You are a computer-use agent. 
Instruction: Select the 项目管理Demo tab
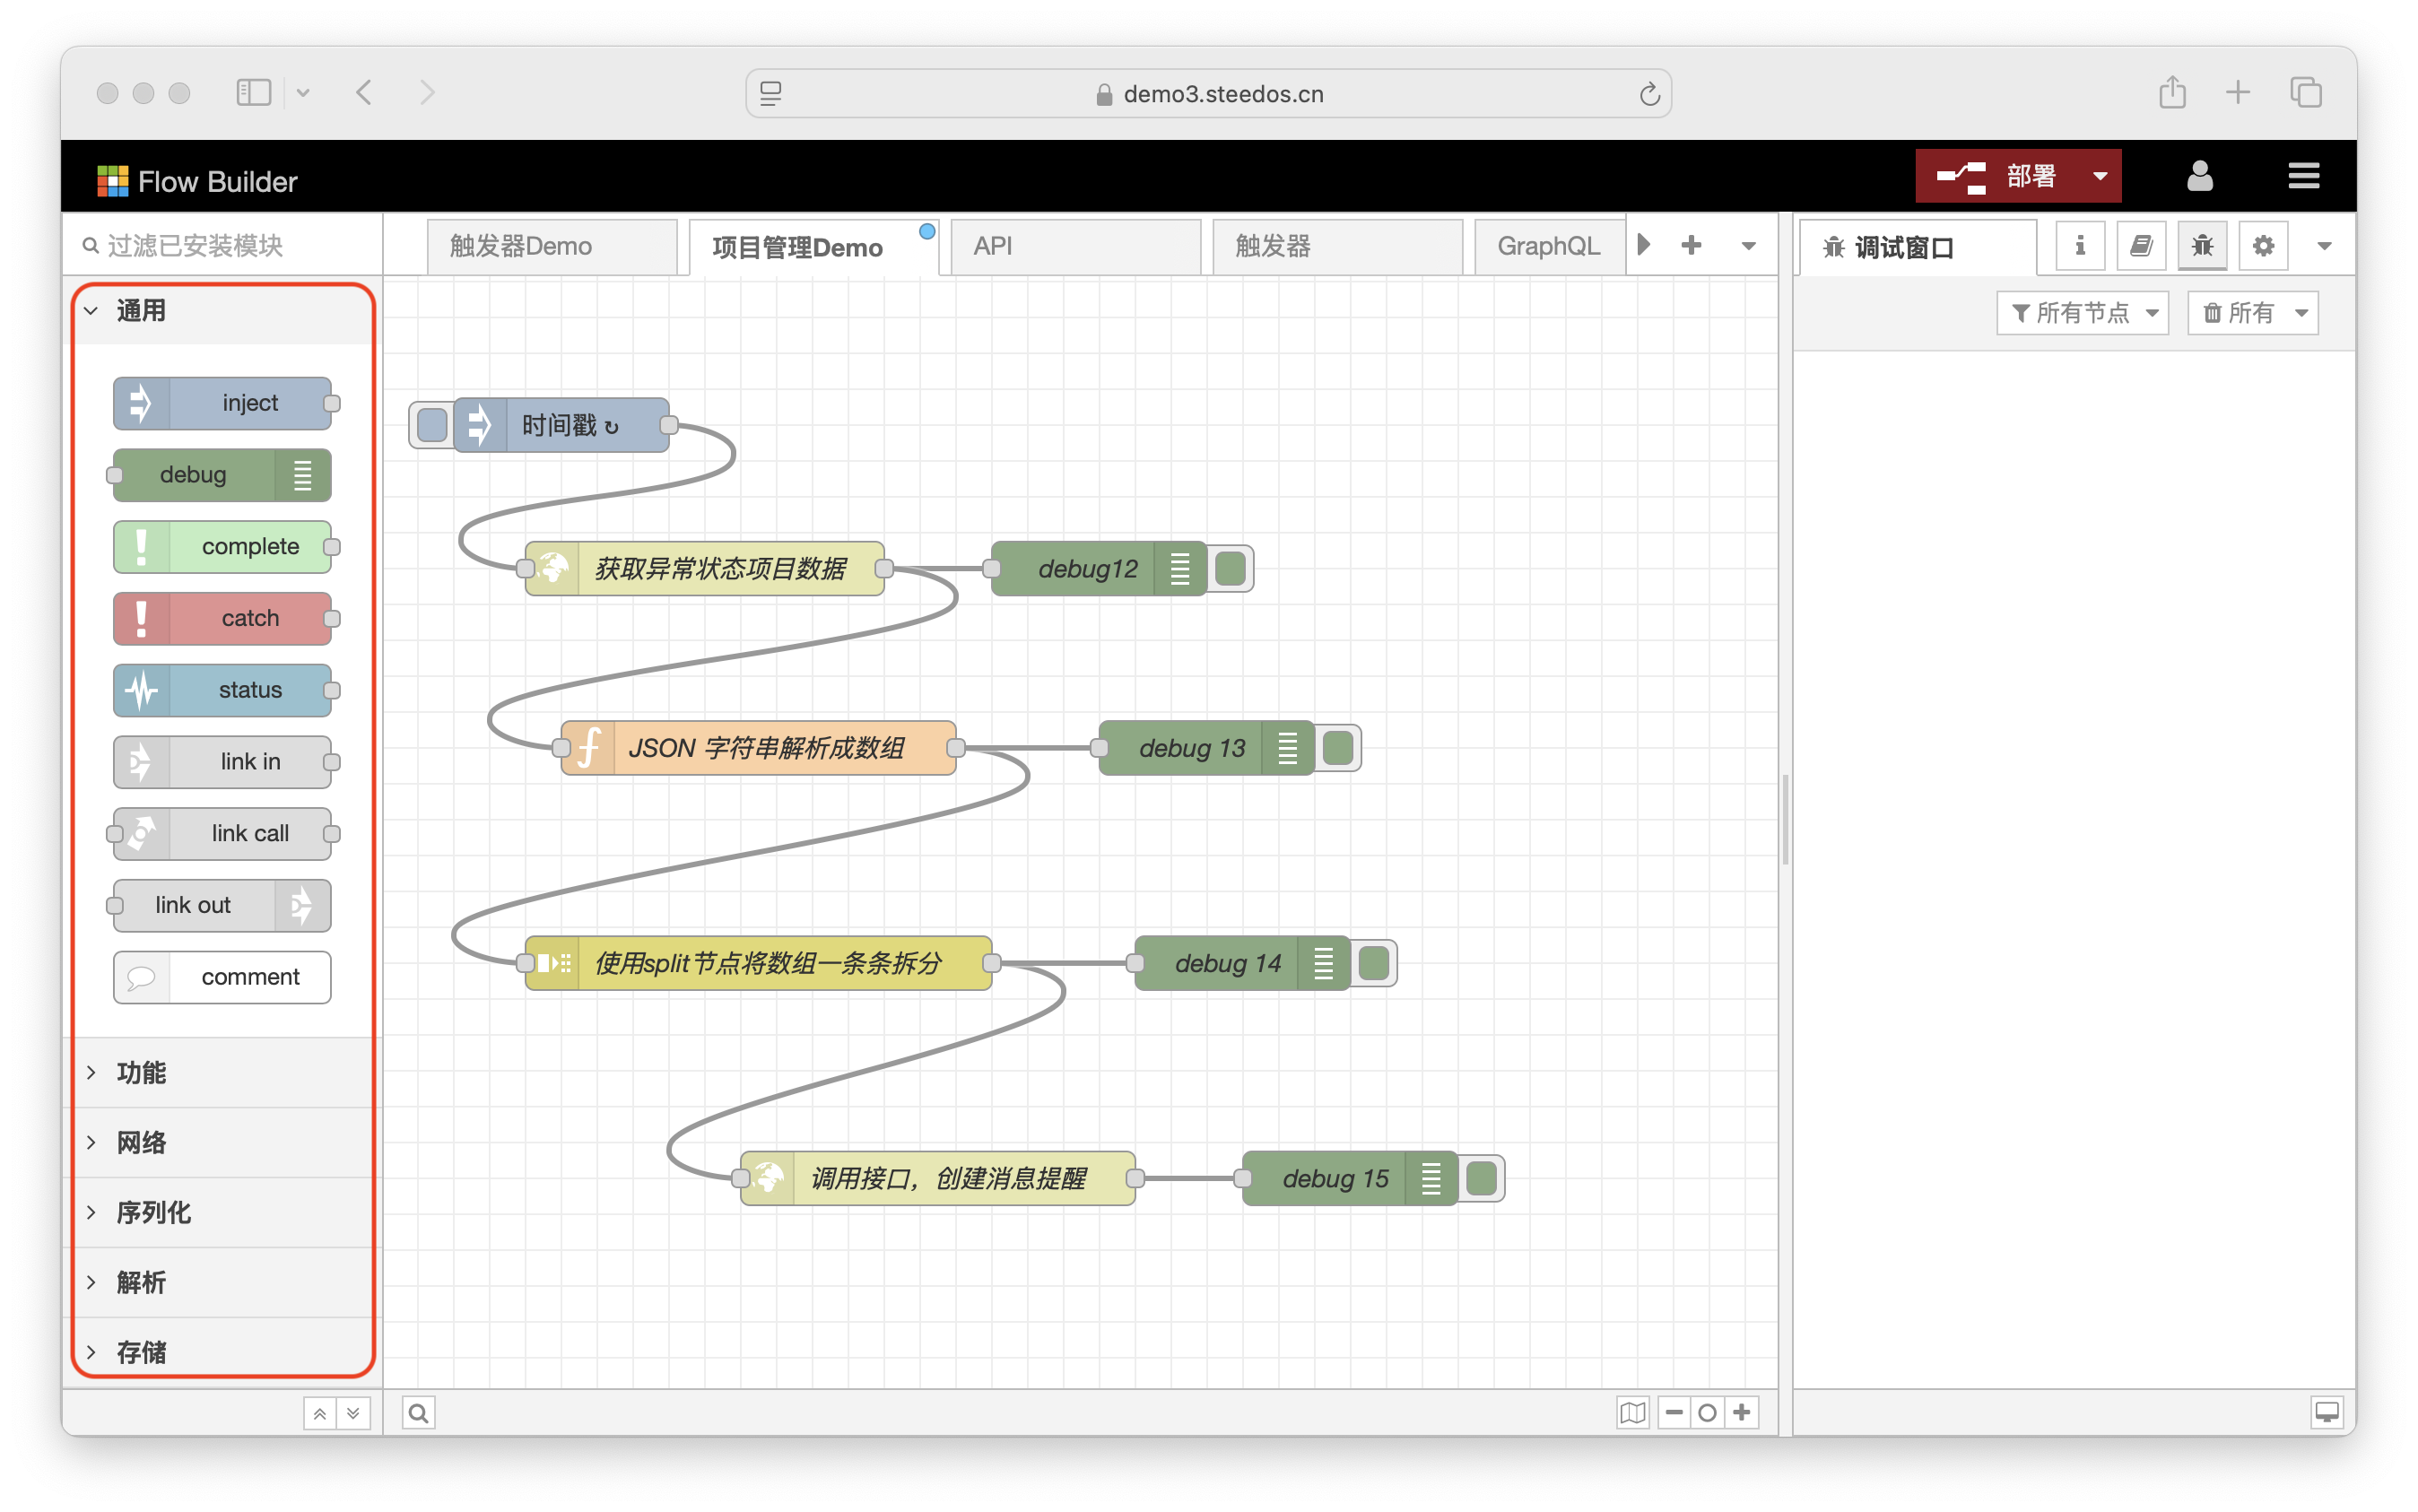pyautogui.click(x=813, y=247)
